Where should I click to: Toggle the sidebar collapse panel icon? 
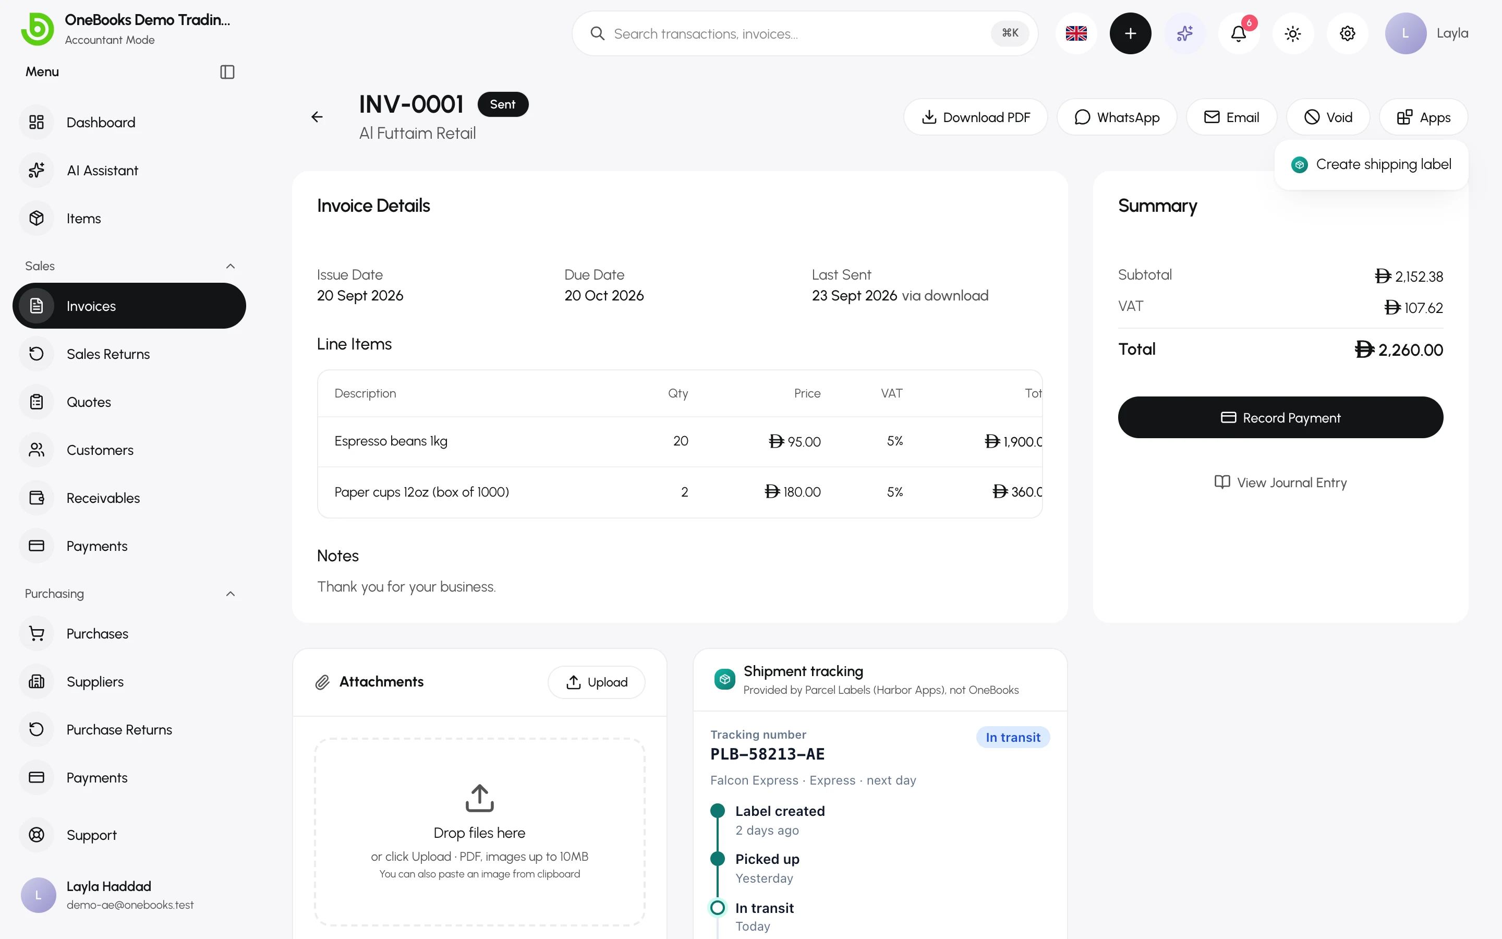227,72
